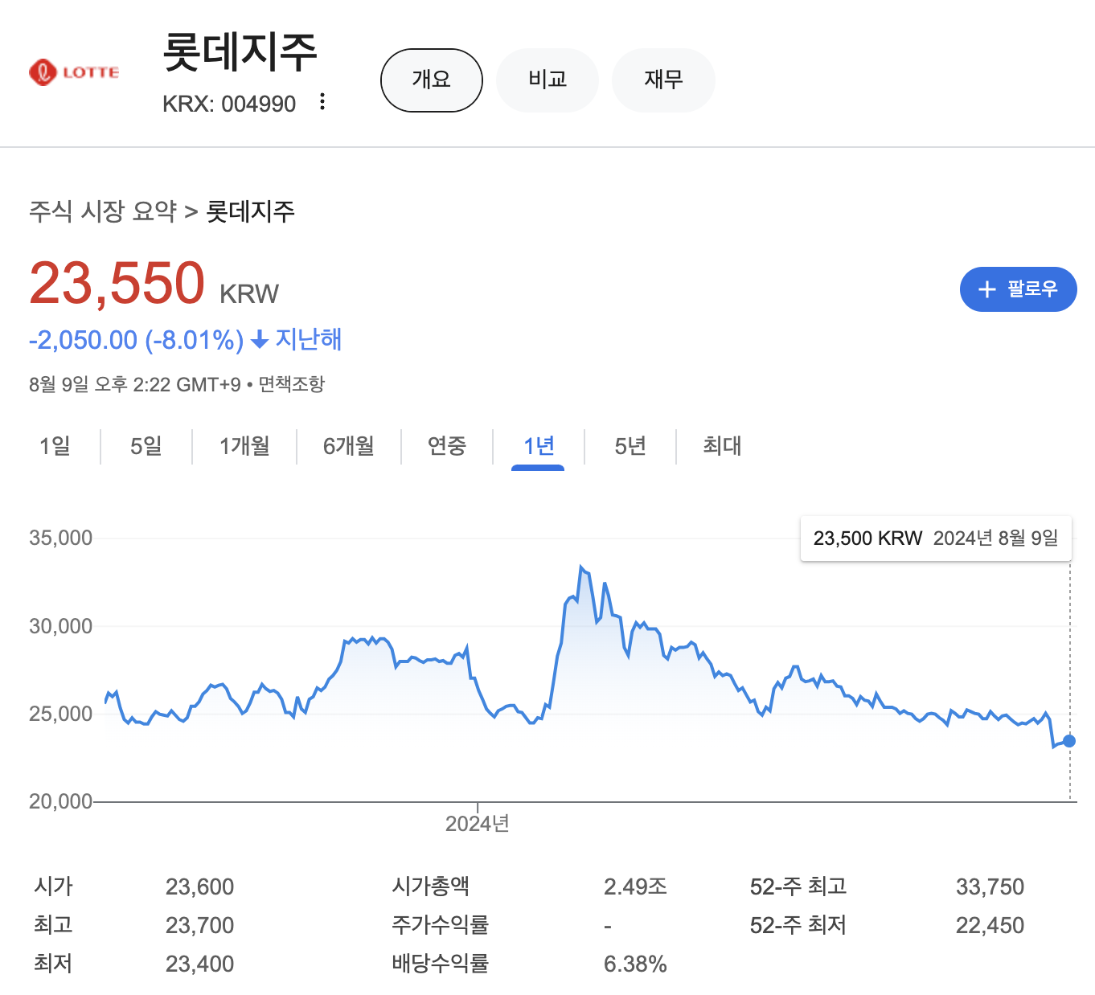Choose the 연중 chart range
1095x995 pixels.
[447, 445]
